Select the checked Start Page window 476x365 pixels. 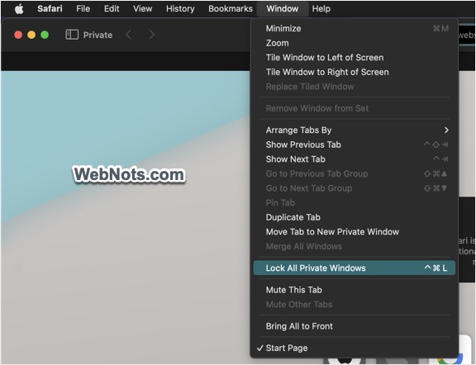[354, 348]
